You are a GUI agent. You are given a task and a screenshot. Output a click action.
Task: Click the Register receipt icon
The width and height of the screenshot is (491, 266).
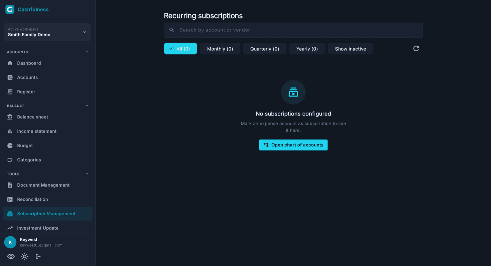pyautogui.click(x=10, y=92)
